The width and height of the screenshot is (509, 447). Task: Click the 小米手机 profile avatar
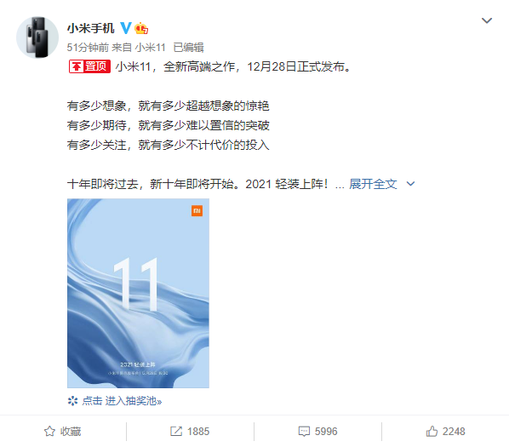click(37, 37)
